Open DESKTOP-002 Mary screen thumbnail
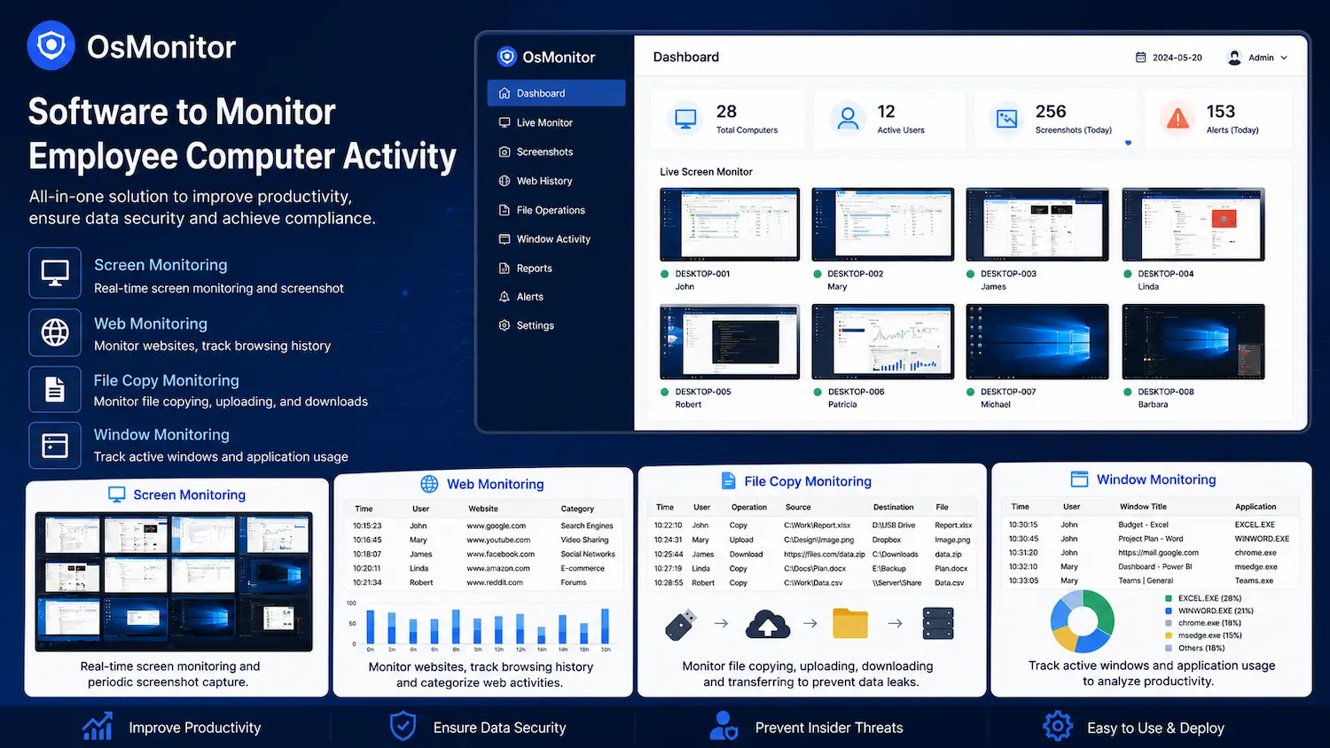This screenshot has width=1330, height=748. coord(883,224)
